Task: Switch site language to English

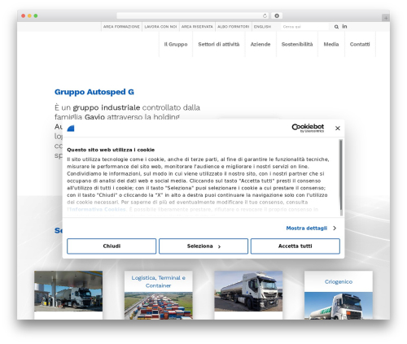Action: (x=262, y=27)
